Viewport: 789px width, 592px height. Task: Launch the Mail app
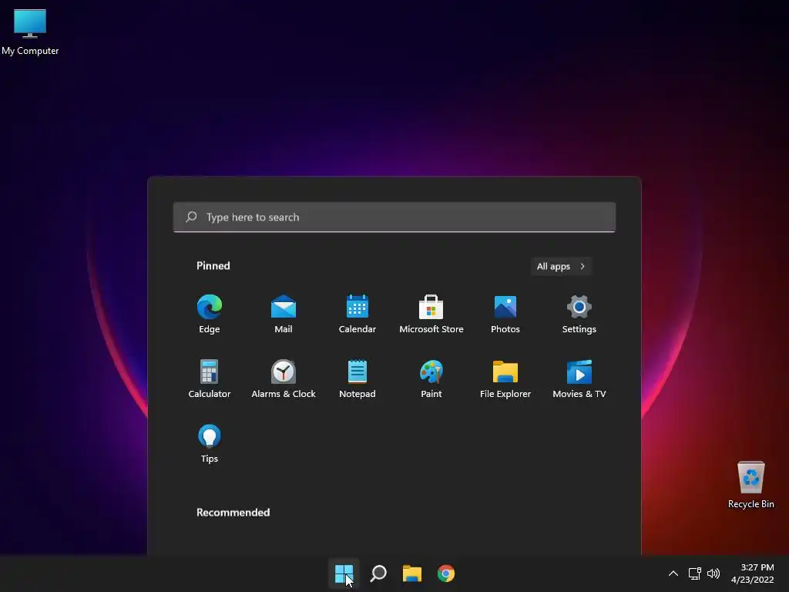(x=284, y=314)
